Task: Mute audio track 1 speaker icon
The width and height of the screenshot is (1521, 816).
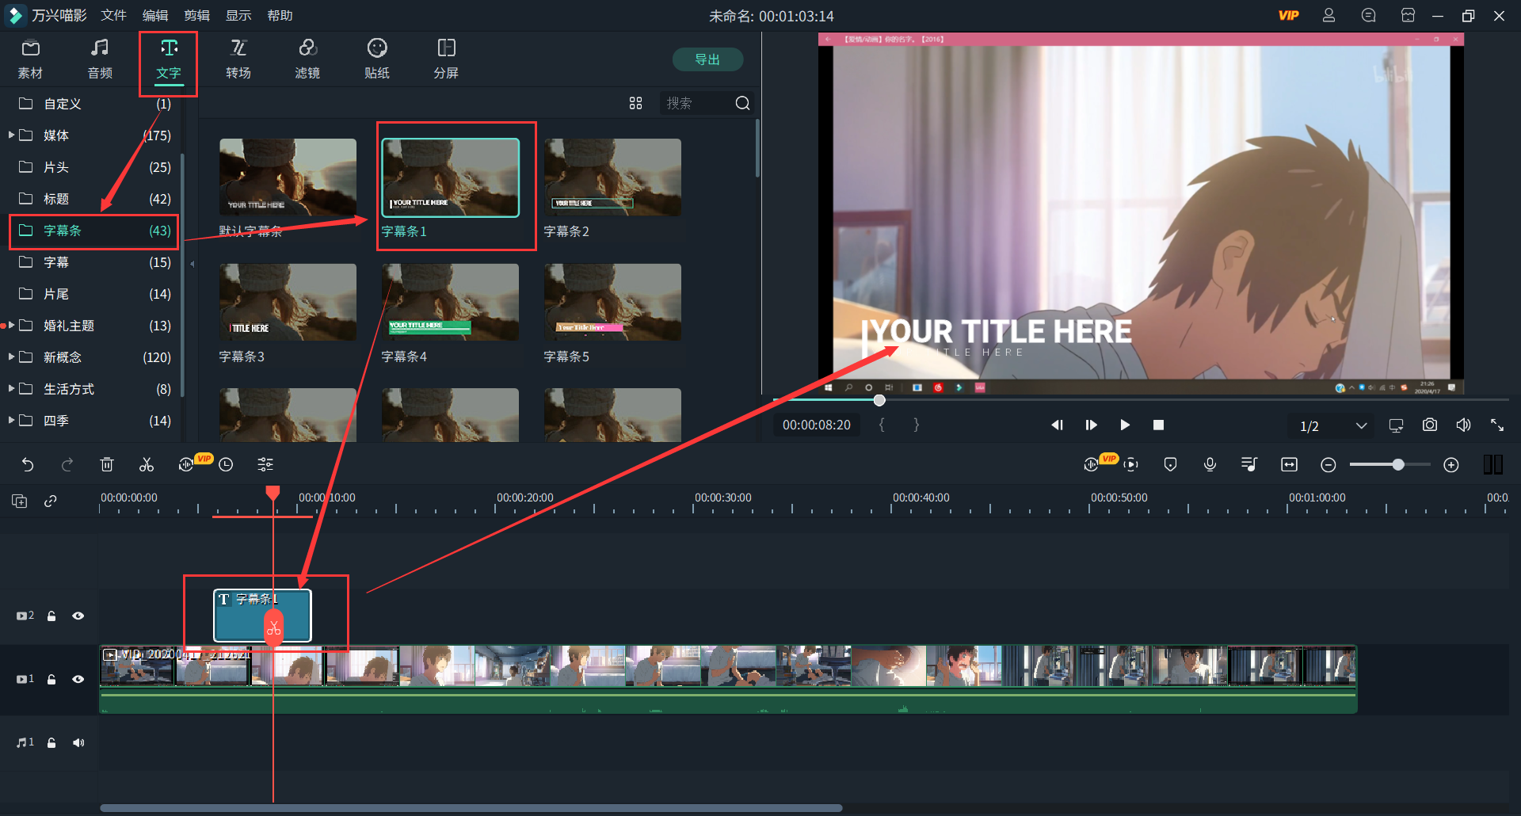Action: pyautogui.click(x=78, y=742)
